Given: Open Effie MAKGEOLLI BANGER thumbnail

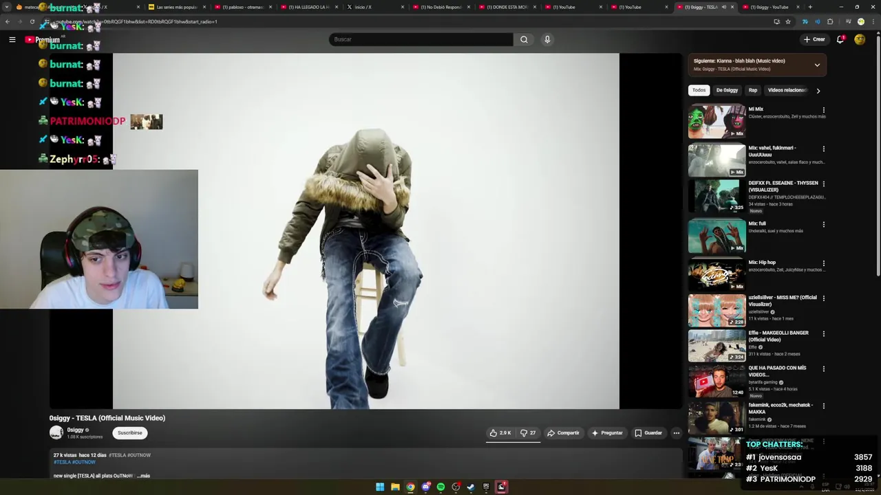Looking at the screenshot, I should point(717,346).
